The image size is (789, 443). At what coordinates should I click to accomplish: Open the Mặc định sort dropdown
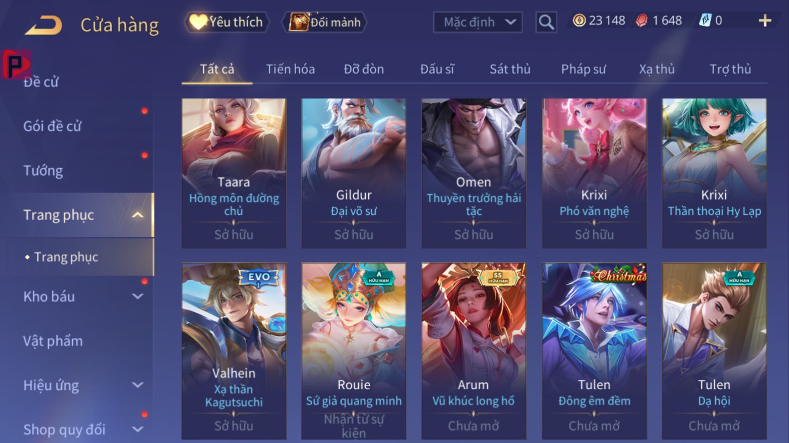[x=477, y=22]
